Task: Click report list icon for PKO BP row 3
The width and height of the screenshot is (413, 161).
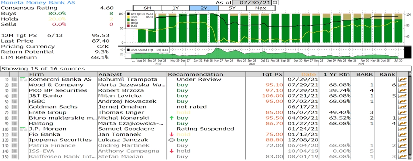Action: 15,90
